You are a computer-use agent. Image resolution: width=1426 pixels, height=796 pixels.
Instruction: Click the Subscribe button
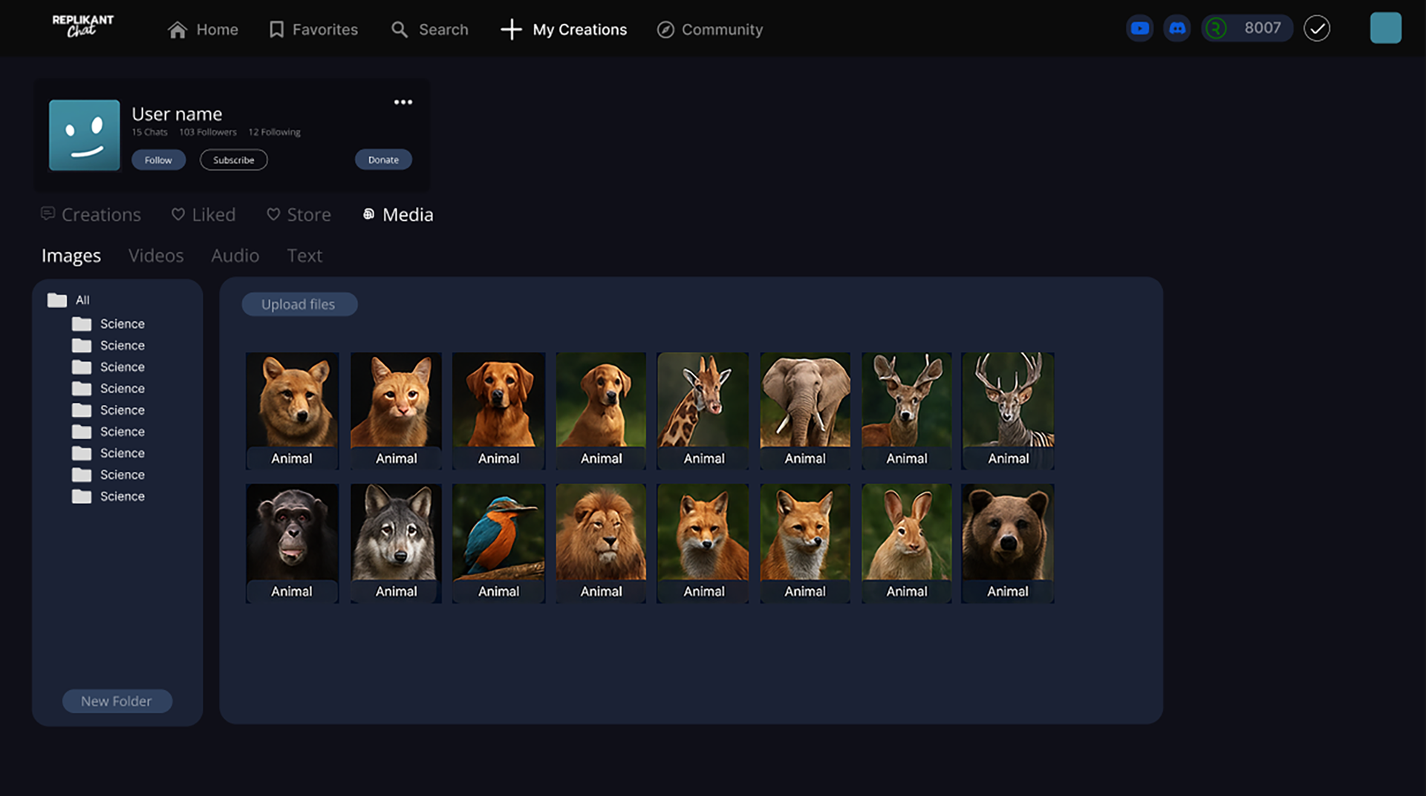(233, 159)
